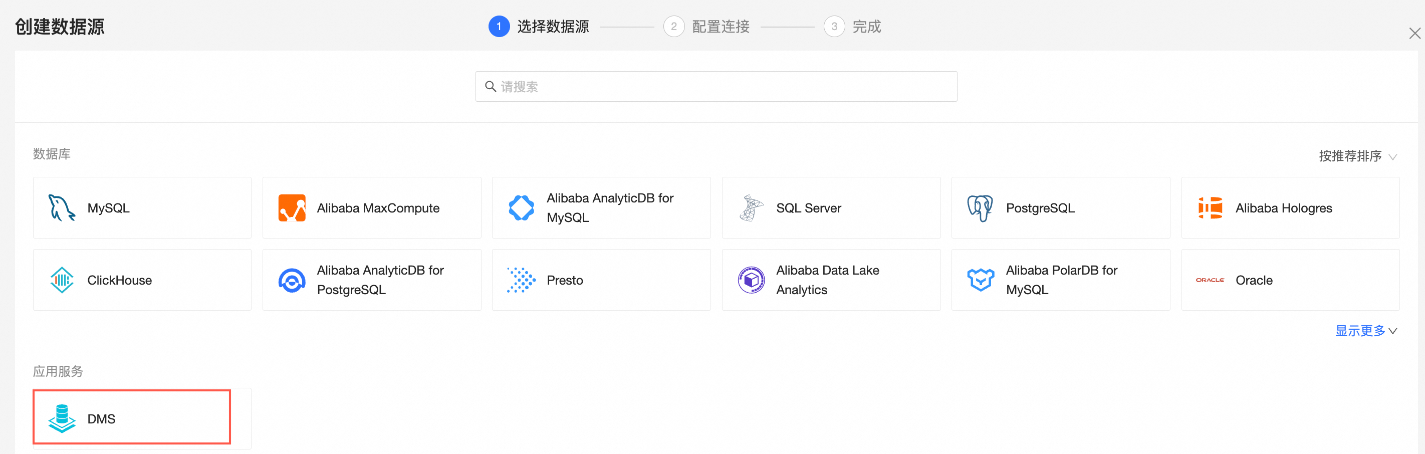Open the 按推荐排序 sort dropdown
The width and height of the screenshot is (1425, 454).
(x=1357, y=156)
